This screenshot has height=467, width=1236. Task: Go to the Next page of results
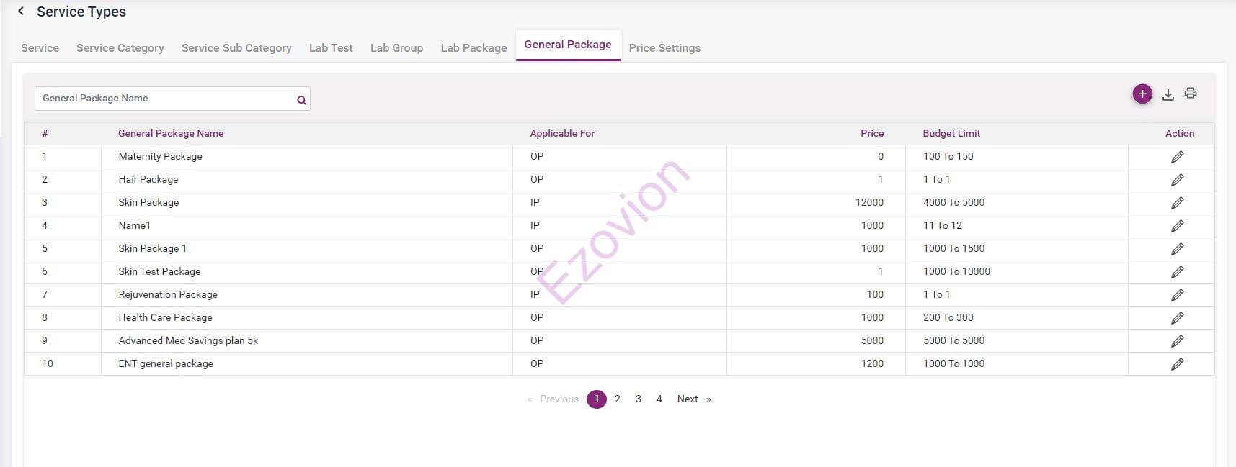pyautogui.click(x=688, y=399)
